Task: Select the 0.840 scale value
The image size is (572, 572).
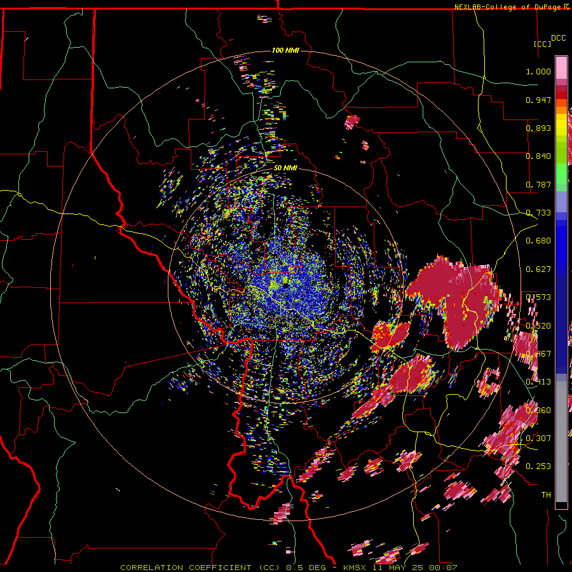Action: coord(538,156)
